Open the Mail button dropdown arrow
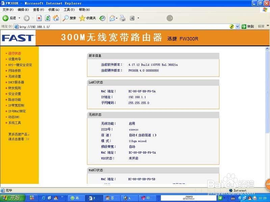 click(x=117, y=18)
